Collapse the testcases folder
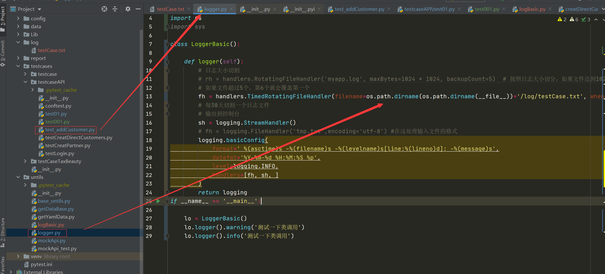605x274 pixels. pyautogui.click(x=18, y=66)
